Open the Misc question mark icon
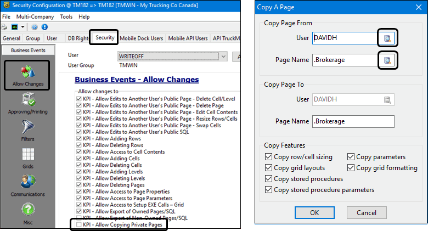428x231 pixels. (x=28, y=210)
